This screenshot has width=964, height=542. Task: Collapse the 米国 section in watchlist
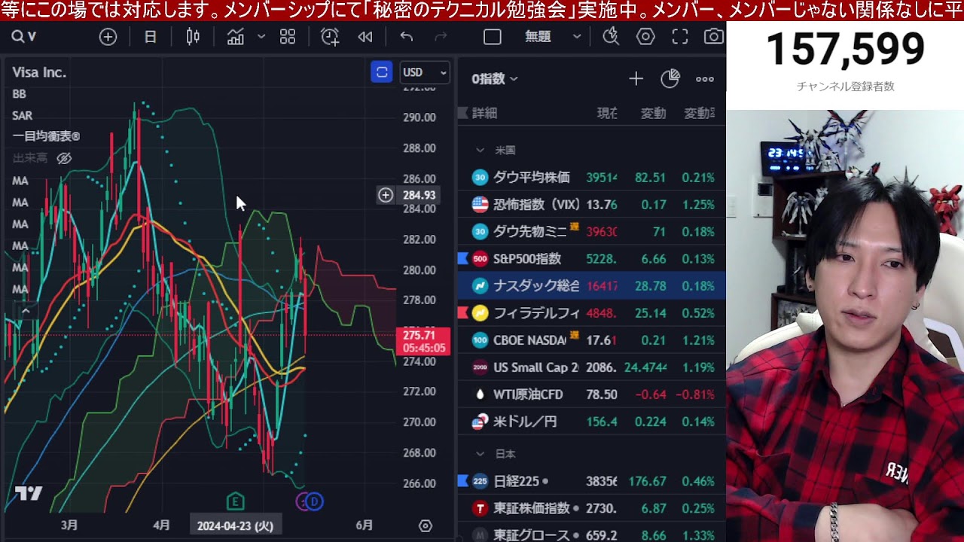(x=480, y=151)
